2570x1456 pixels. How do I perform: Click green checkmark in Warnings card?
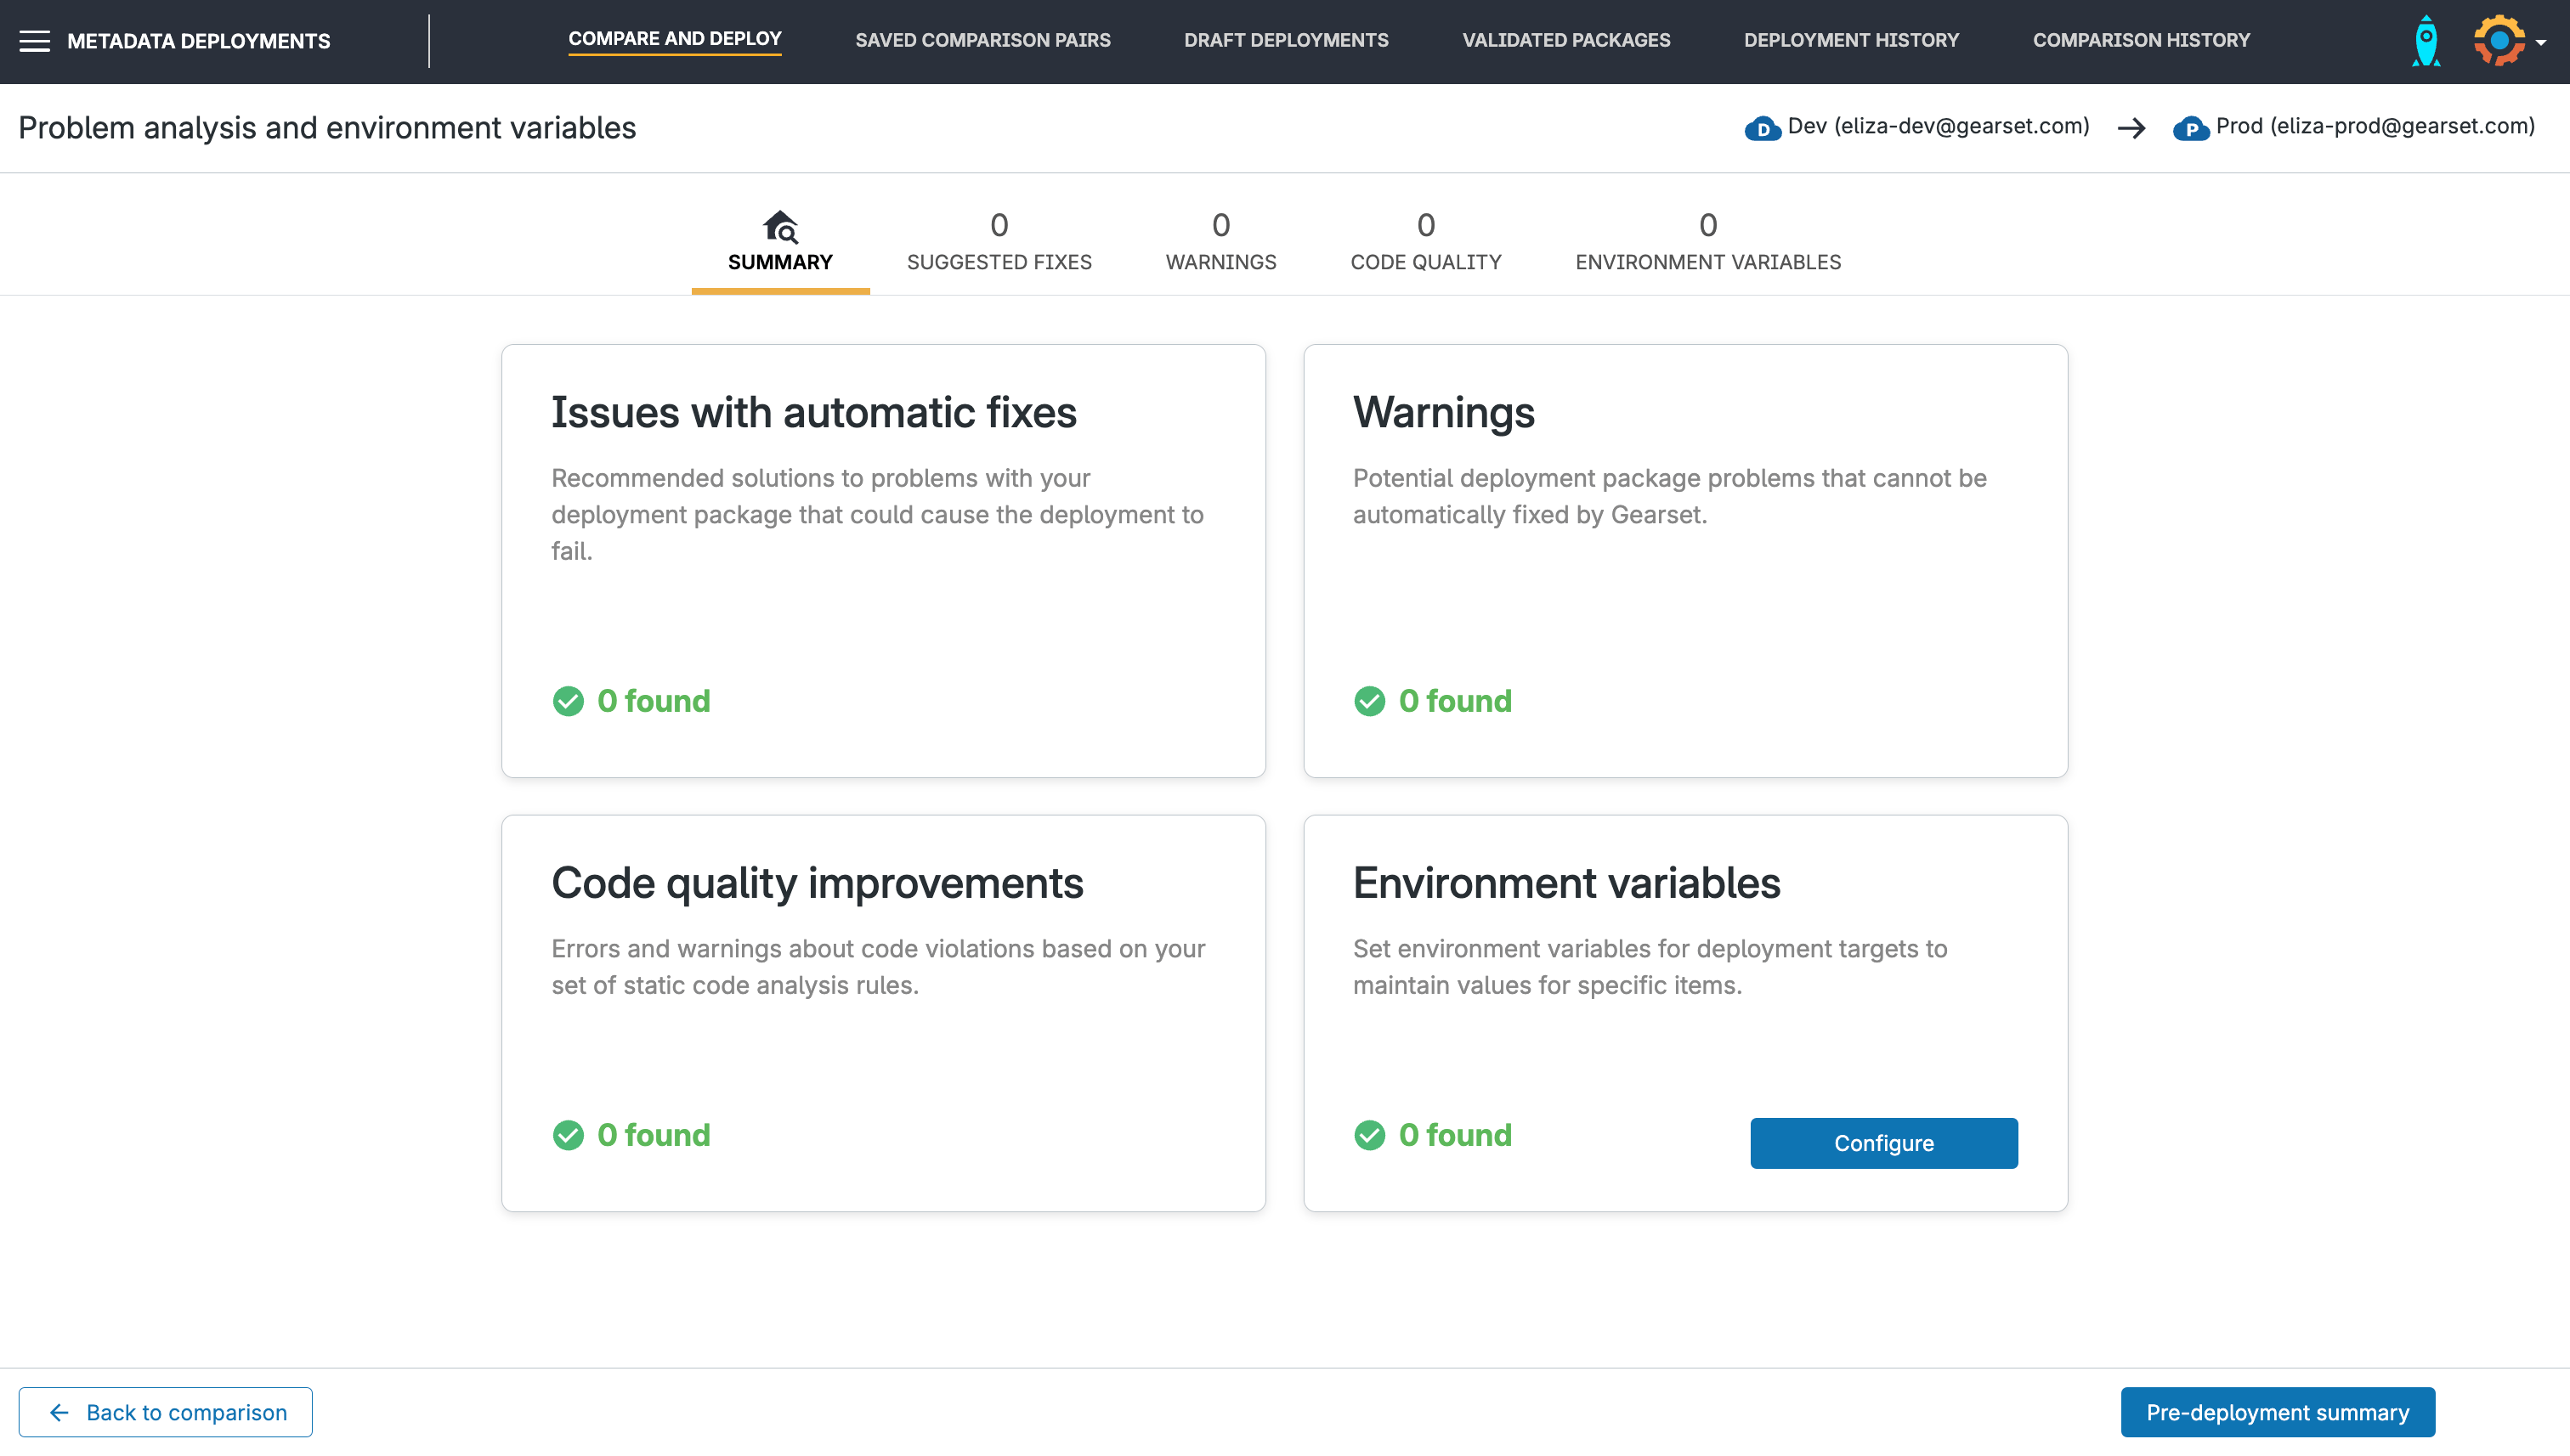click(1369, 701)
